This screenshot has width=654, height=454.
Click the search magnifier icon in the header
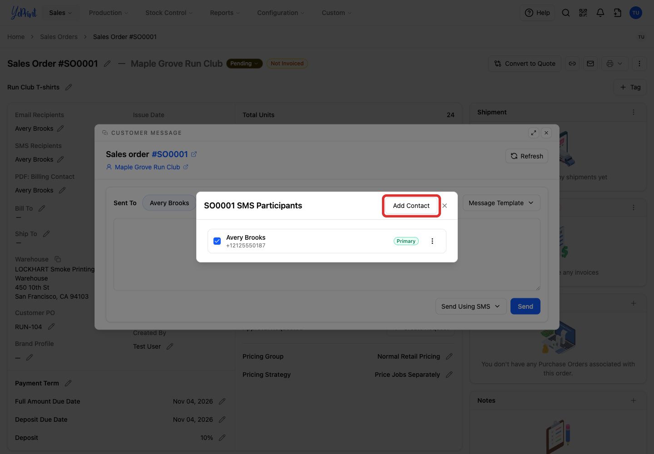(x=566, y=13)
